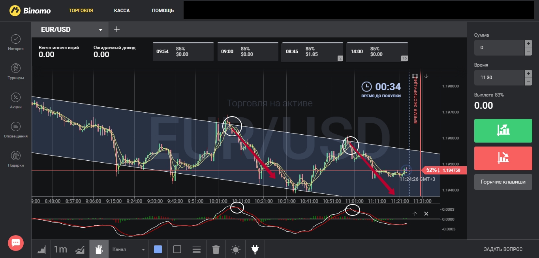Open the Канал drawing tool dropdown
The image size is (539, 258).
[128, 249]
